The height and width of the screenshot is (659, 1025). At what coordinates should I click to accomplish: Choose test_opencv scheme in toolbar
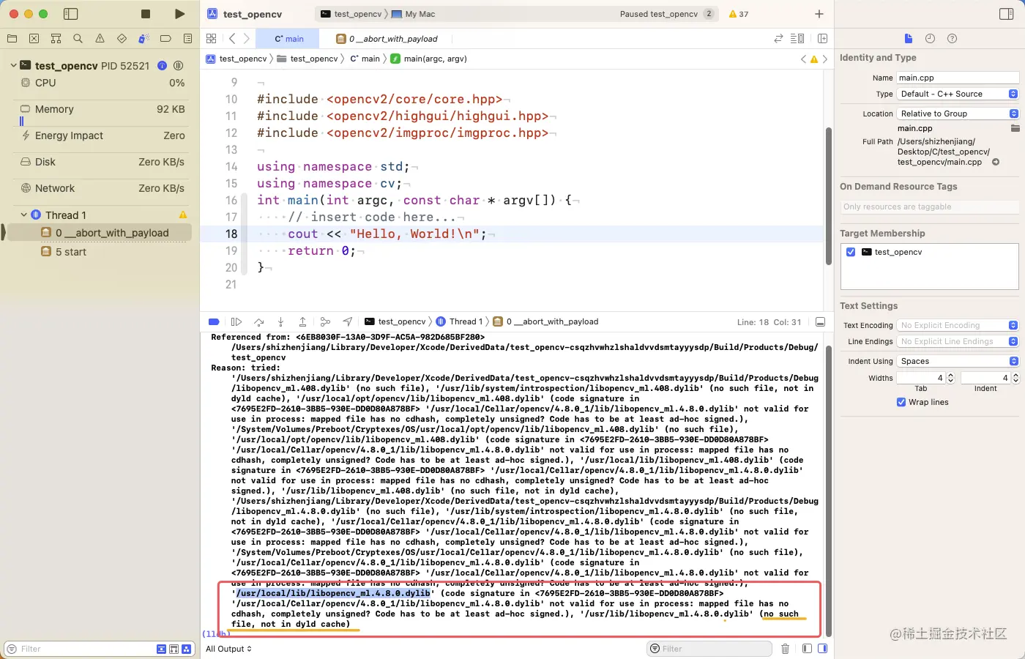click(351, 14)
